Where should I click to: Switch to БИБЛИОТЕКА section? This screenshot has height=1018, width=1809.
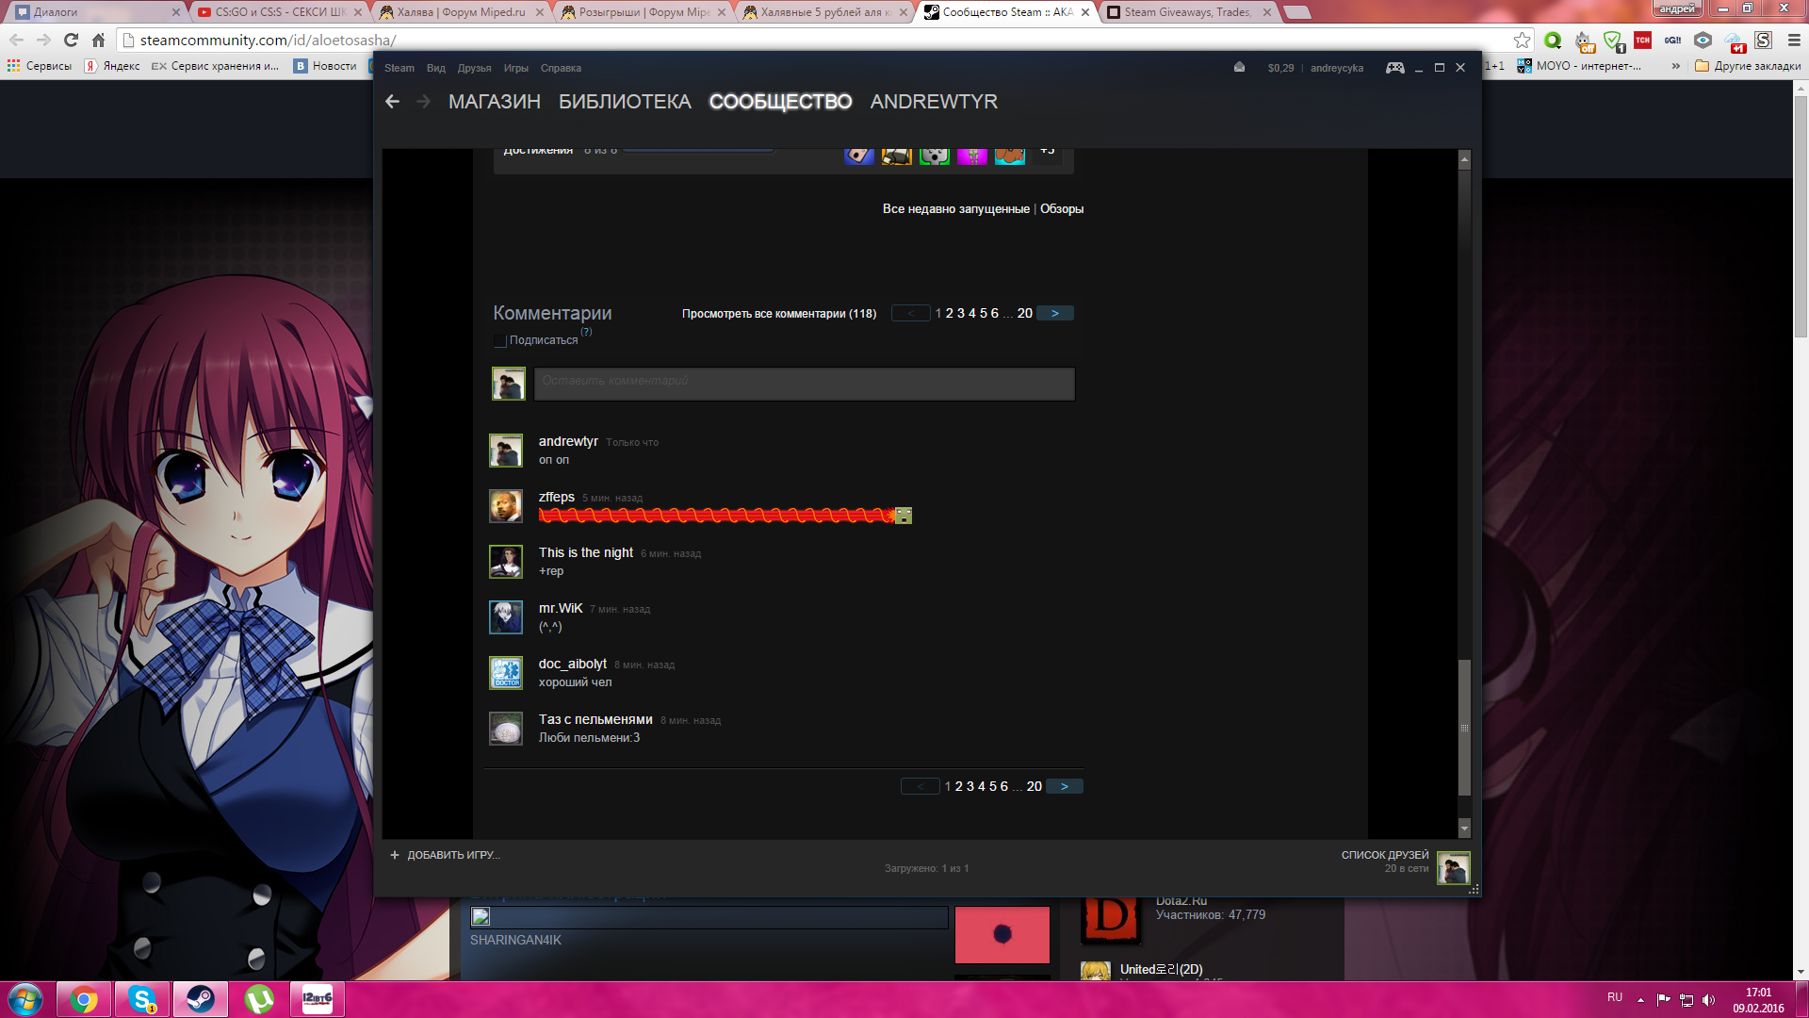(625, 102)
